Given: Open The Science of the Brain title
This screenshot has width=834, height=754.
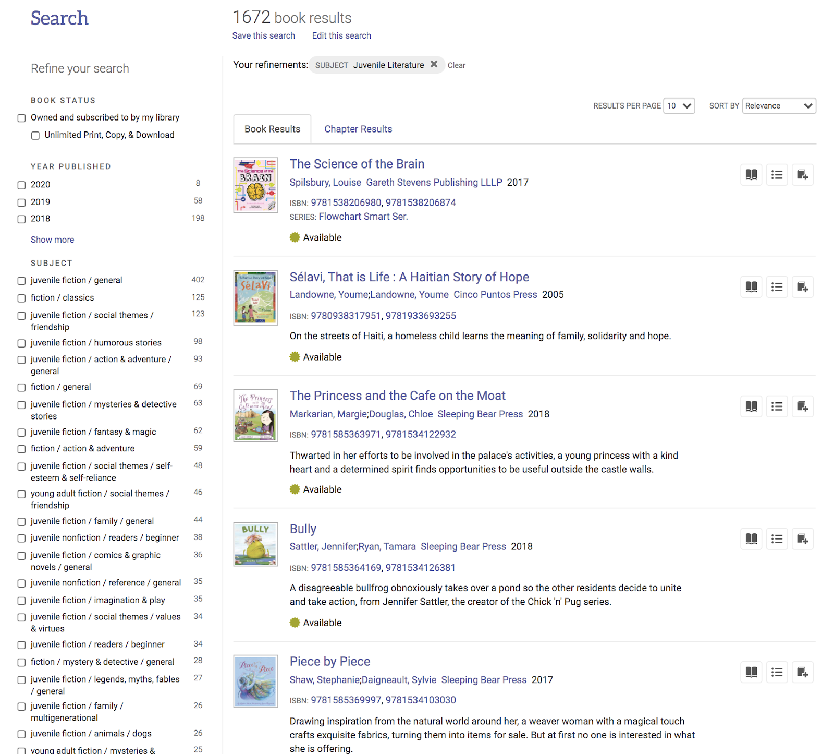Looking at the screenshot, I should 357,164.
